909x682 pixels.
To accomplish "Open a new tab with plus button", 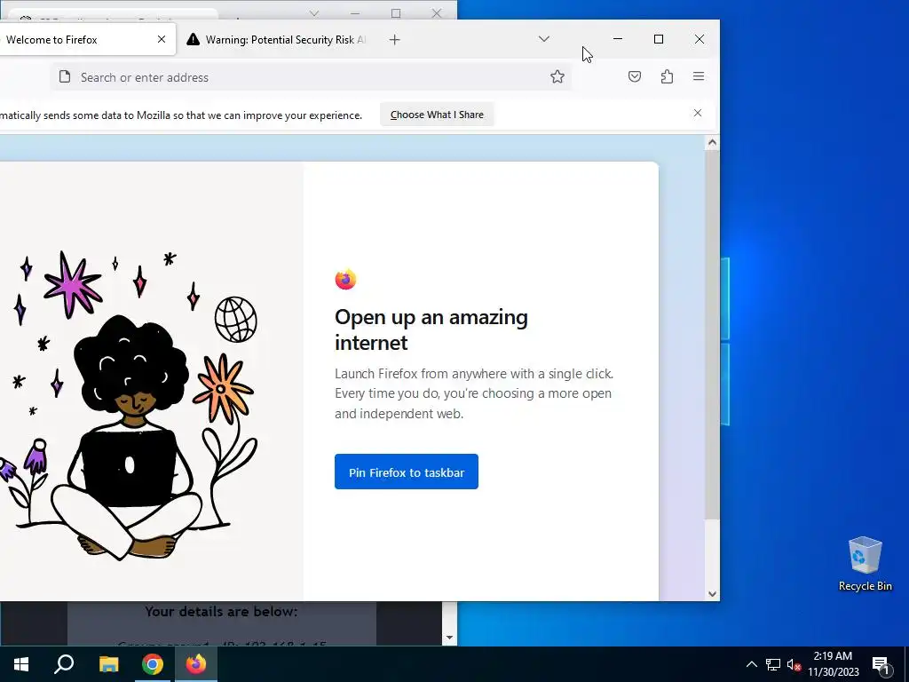I will pyautogui.click(x=395, y=39).
